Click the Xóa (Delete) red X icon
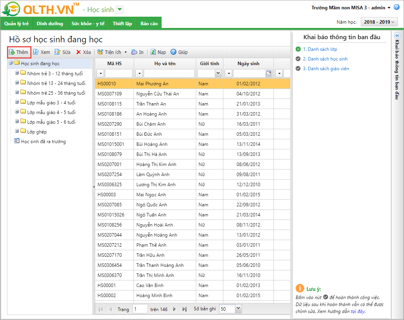404x320 pixels. [78, 52]
